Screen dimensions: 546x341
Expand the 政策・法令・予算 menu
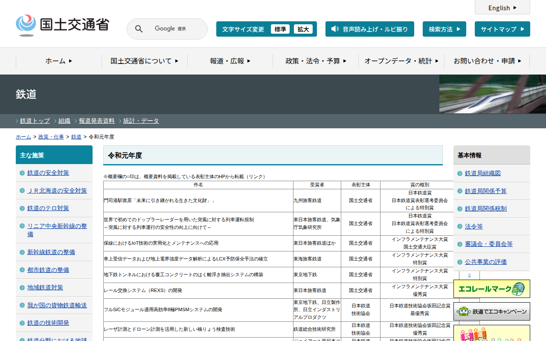tap(316, 61)
